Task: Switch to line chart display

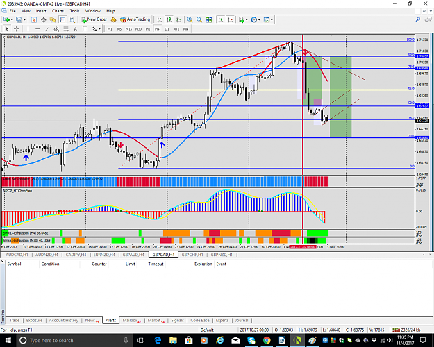Action: tap(178, 19)
